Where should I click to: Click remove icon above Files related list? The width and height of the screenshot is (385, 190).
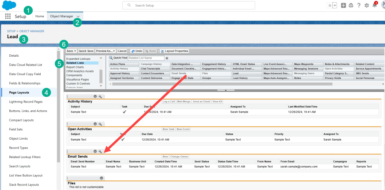[x=101, y=178]
